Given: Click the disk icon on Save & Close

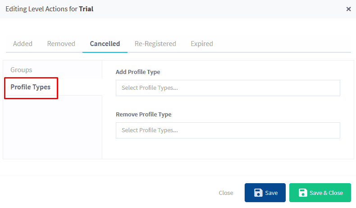Looking at the screenshot, I should click(x=303, y=193).
